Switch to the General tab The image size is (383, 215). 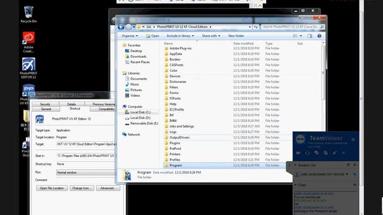tap(46, 109)
